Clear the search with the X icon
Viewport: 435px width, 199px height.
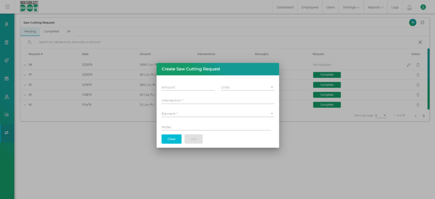(420, 42)
